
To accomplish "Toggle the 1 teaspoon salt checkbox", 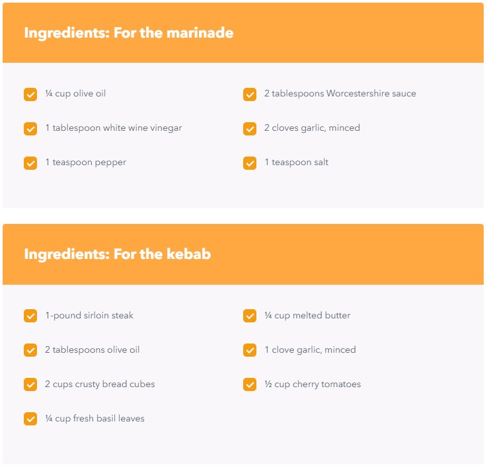I will tap(250, 163).
